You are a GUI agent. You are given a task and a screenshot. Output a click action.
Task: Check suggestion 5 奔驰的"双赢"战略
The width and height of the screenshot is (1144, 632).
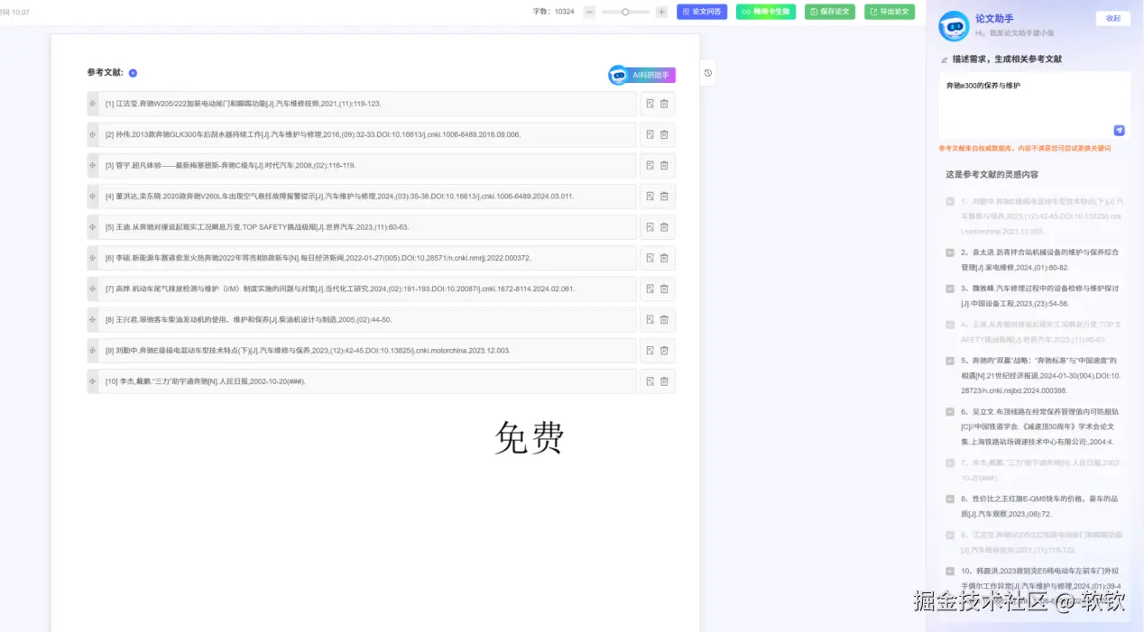(950, 361)
